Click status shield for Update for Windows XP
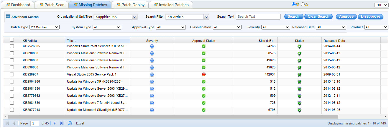The width and height of the screenshot is (389, 128). click(299, 82)
